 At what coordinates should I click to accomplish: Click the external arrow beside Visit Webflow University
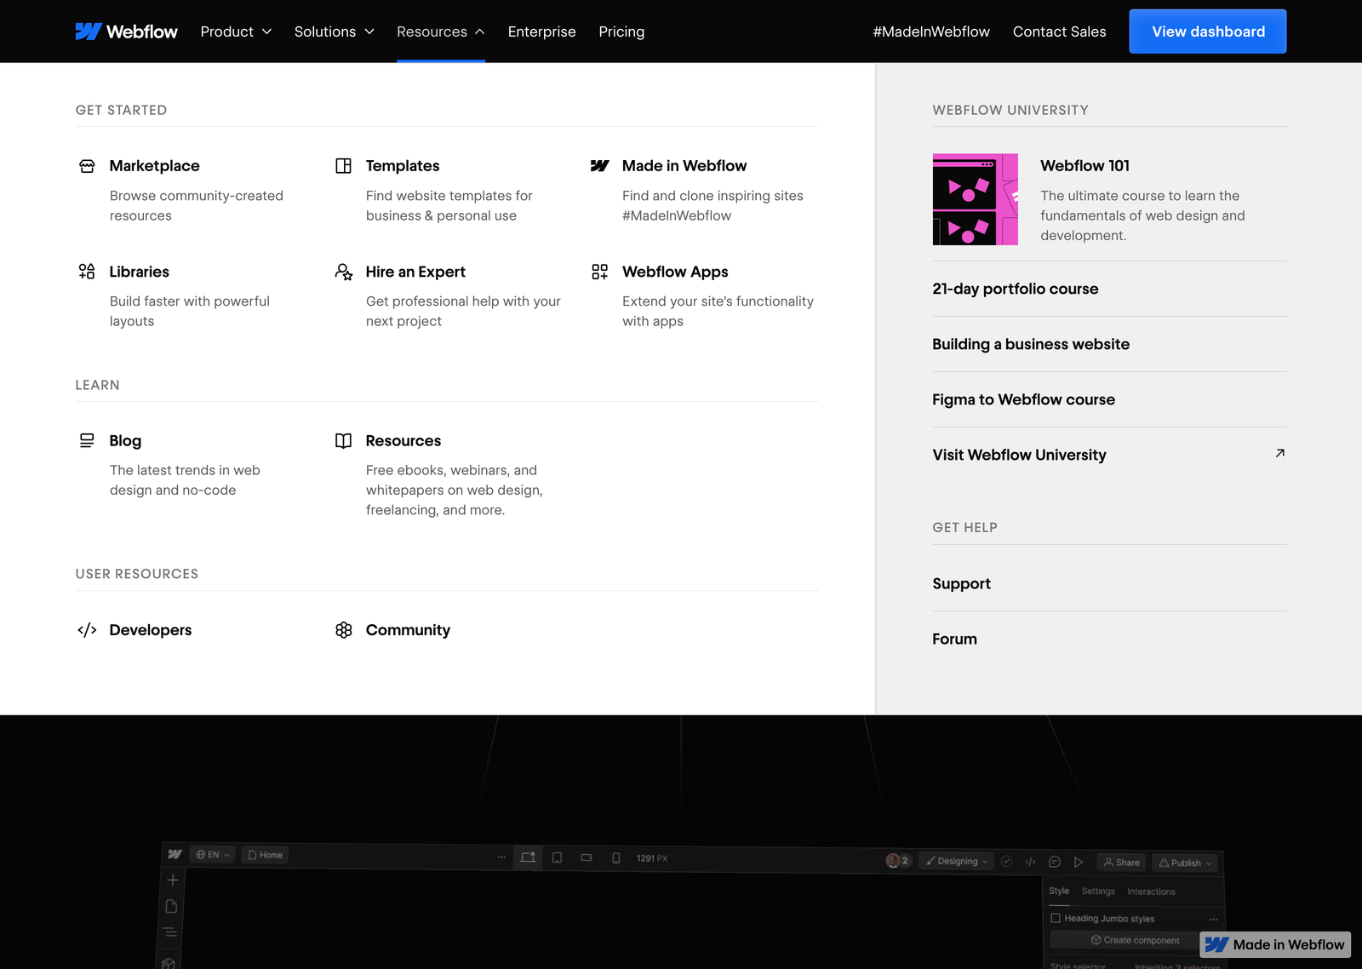pos(1279,454)
